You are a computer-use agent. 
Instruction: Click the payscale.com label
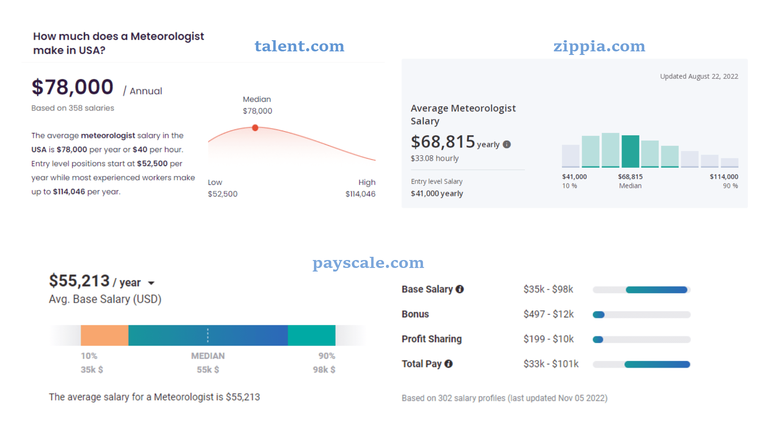(368, 263)
